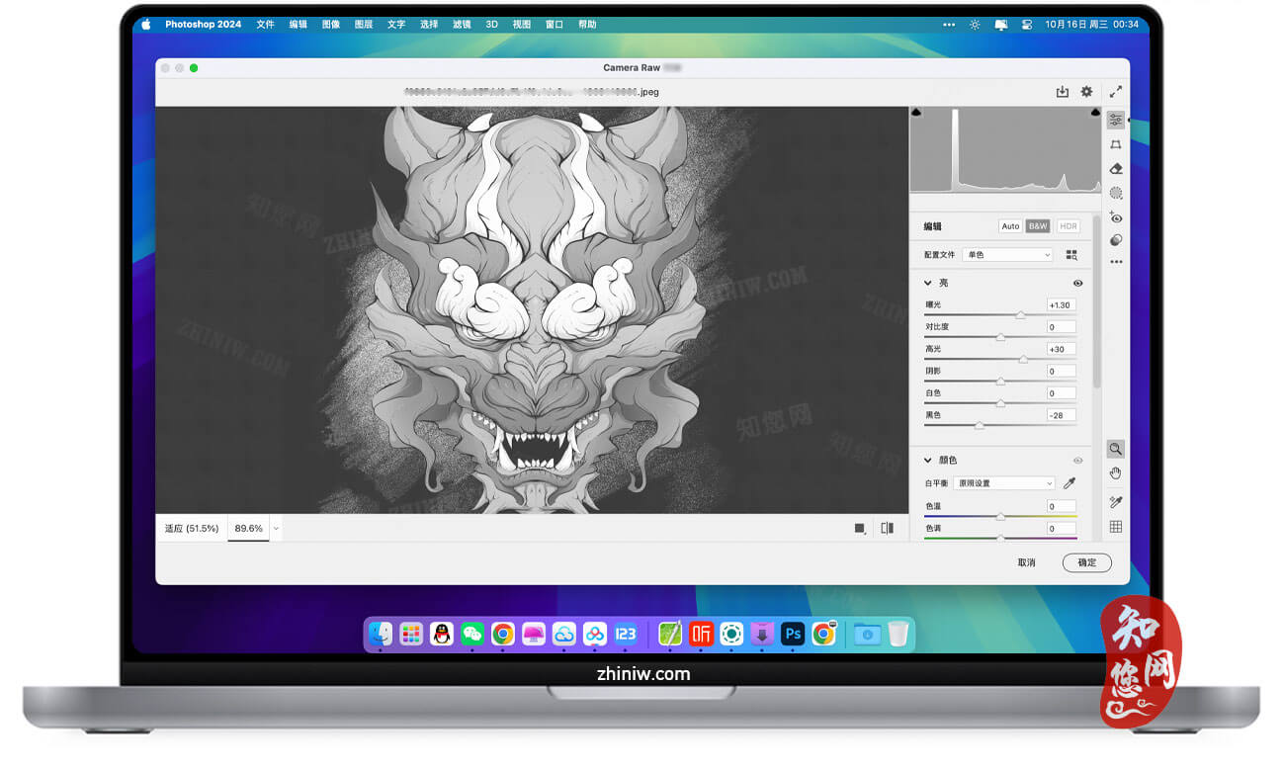Toggle shadow clipping warning in histogram

pyautogui.click(x=916, y=114)
